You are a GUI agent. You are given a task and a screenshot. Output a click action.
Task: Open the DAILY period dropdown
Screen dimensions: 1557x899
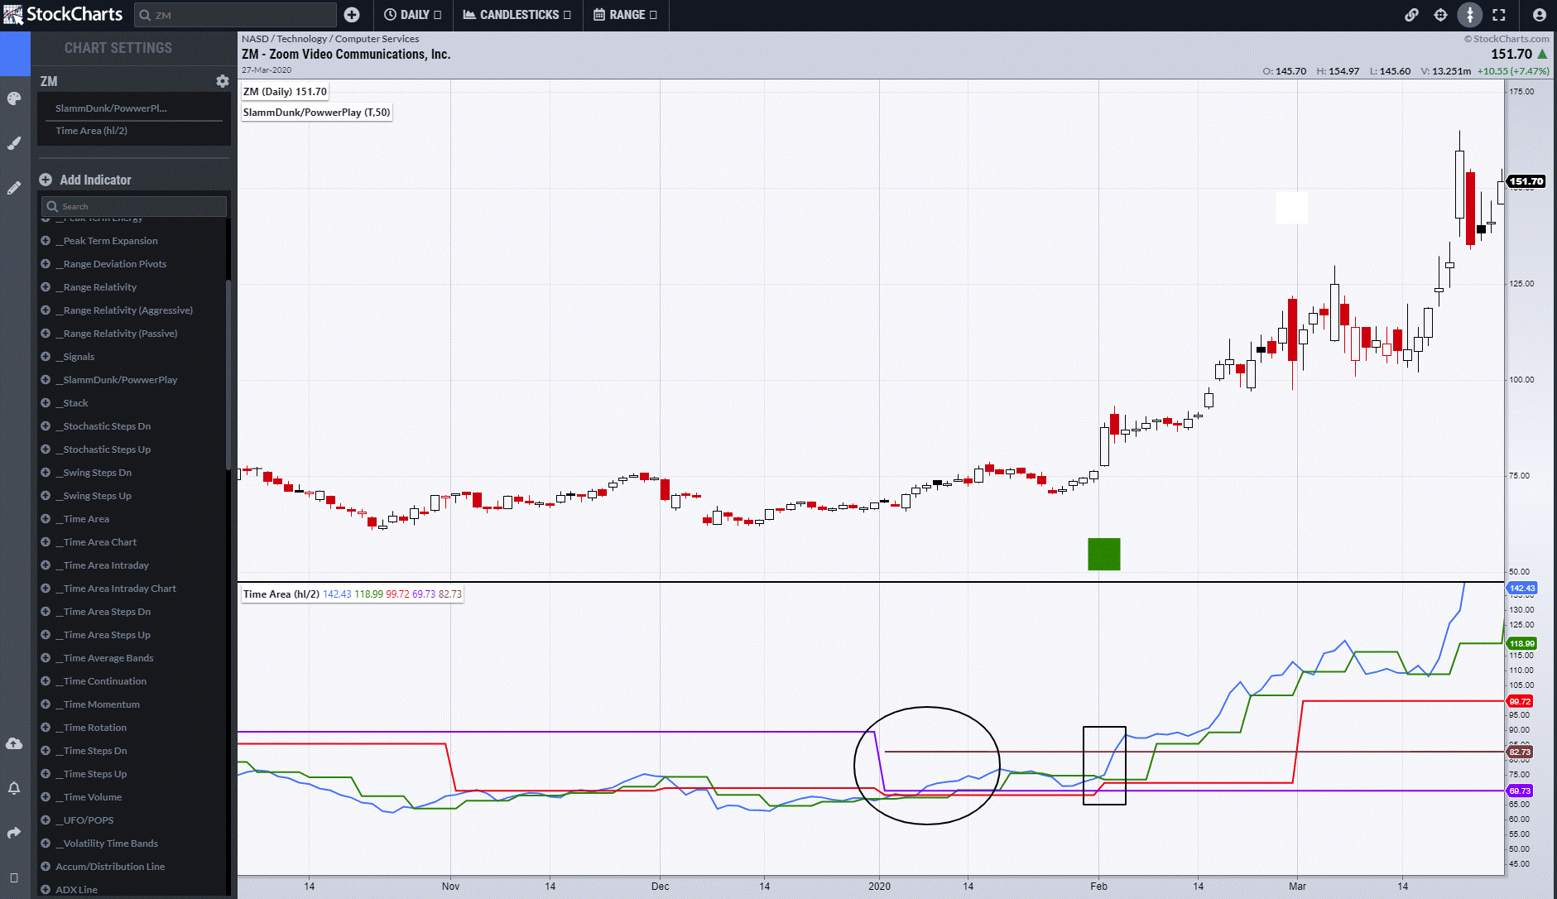412,15
